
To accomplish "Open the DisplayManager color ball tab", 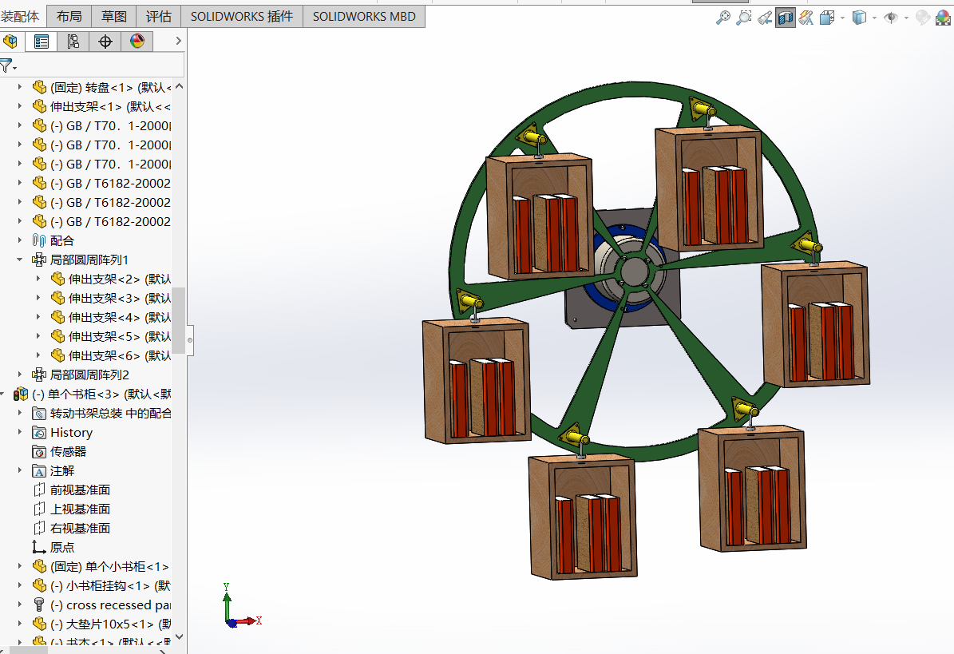I will click(x=137, y=42).
